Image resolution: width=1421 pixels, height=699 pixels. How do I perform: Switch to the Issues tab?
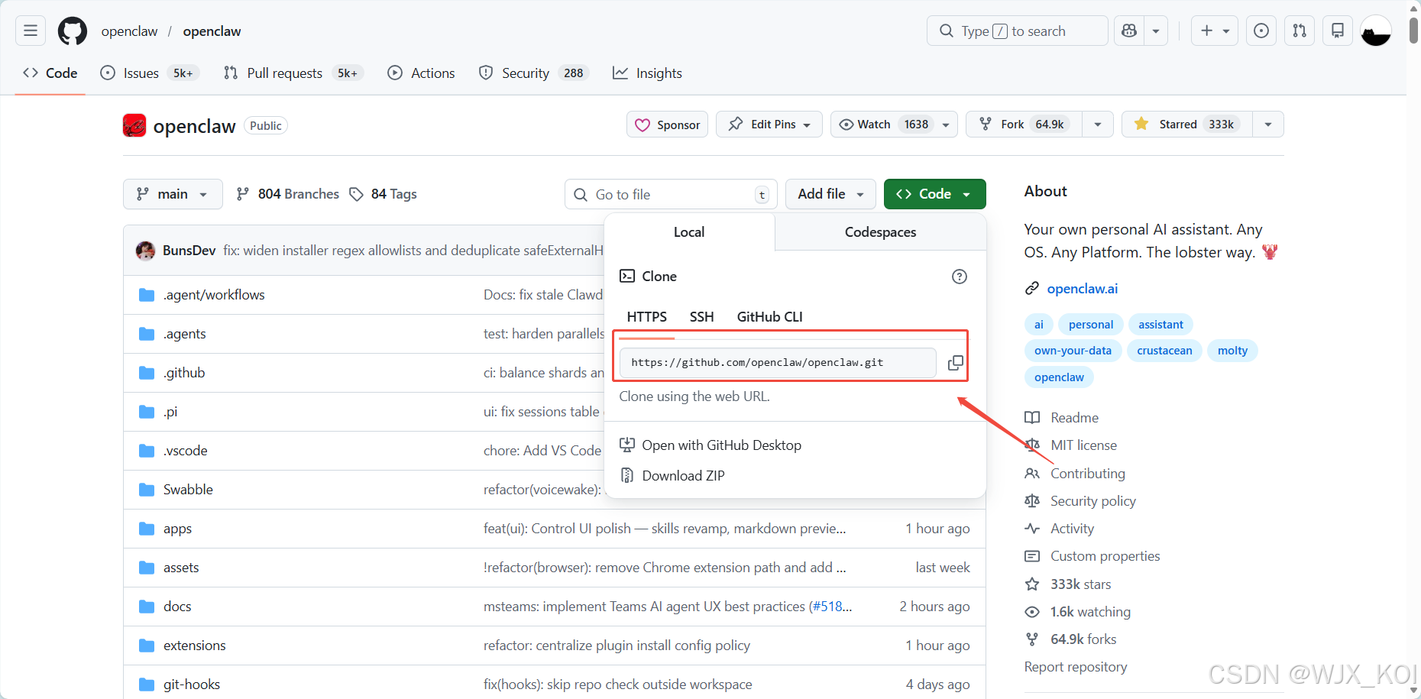pos(150,73)
